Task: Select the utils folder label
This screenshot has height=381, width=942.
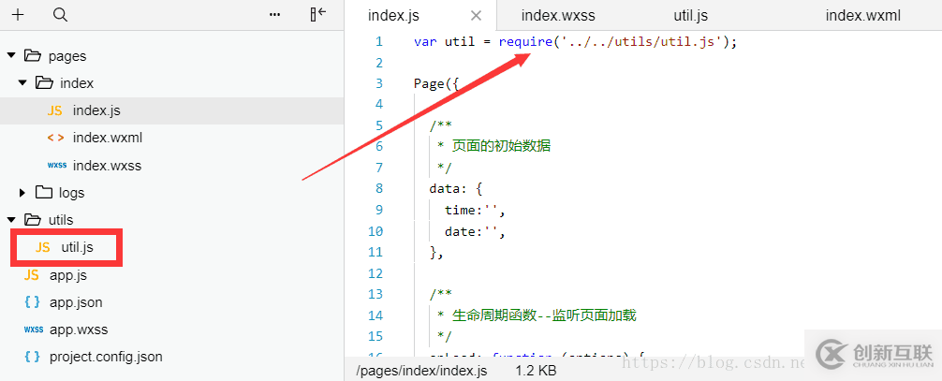Action: click(61, 220)
